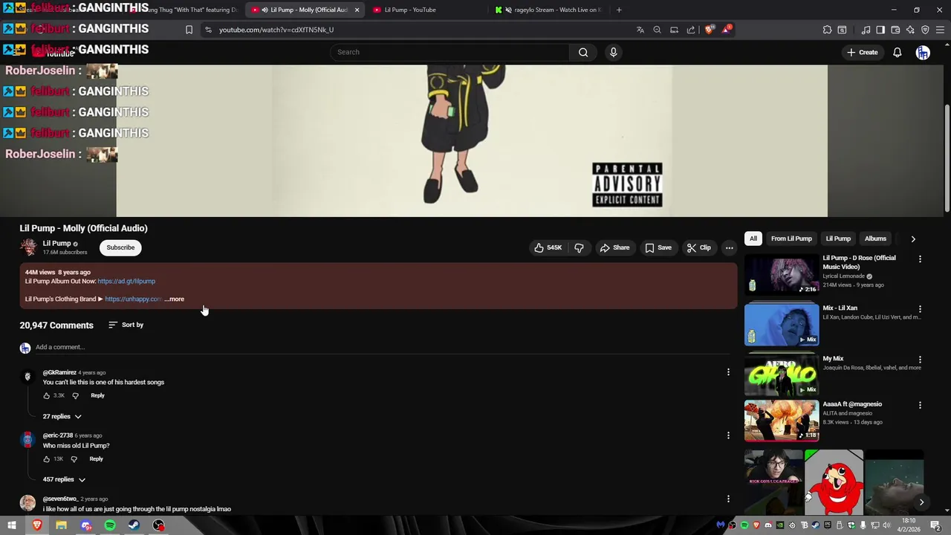Screen dimensions: 951x535
Task: Select the From Lil Pump chip
Action: coord(791,239)
